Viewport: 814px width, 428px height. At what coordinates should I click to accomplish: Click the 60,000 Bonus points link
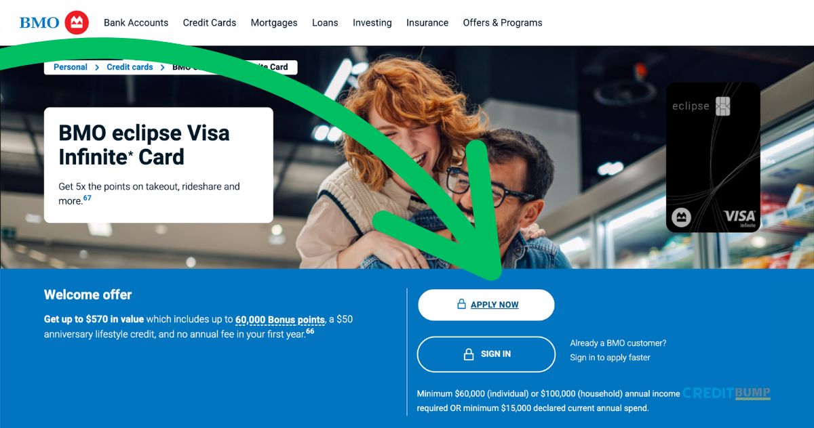[280, 320]
